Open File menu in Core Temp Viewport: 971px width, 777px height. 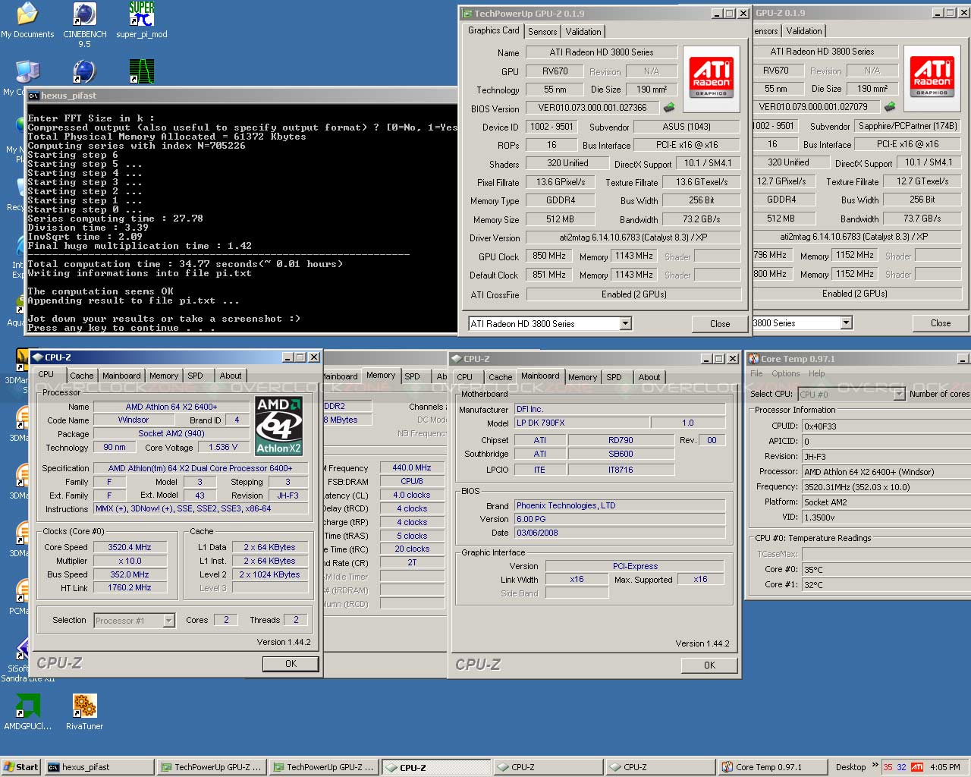coord(756,373)
